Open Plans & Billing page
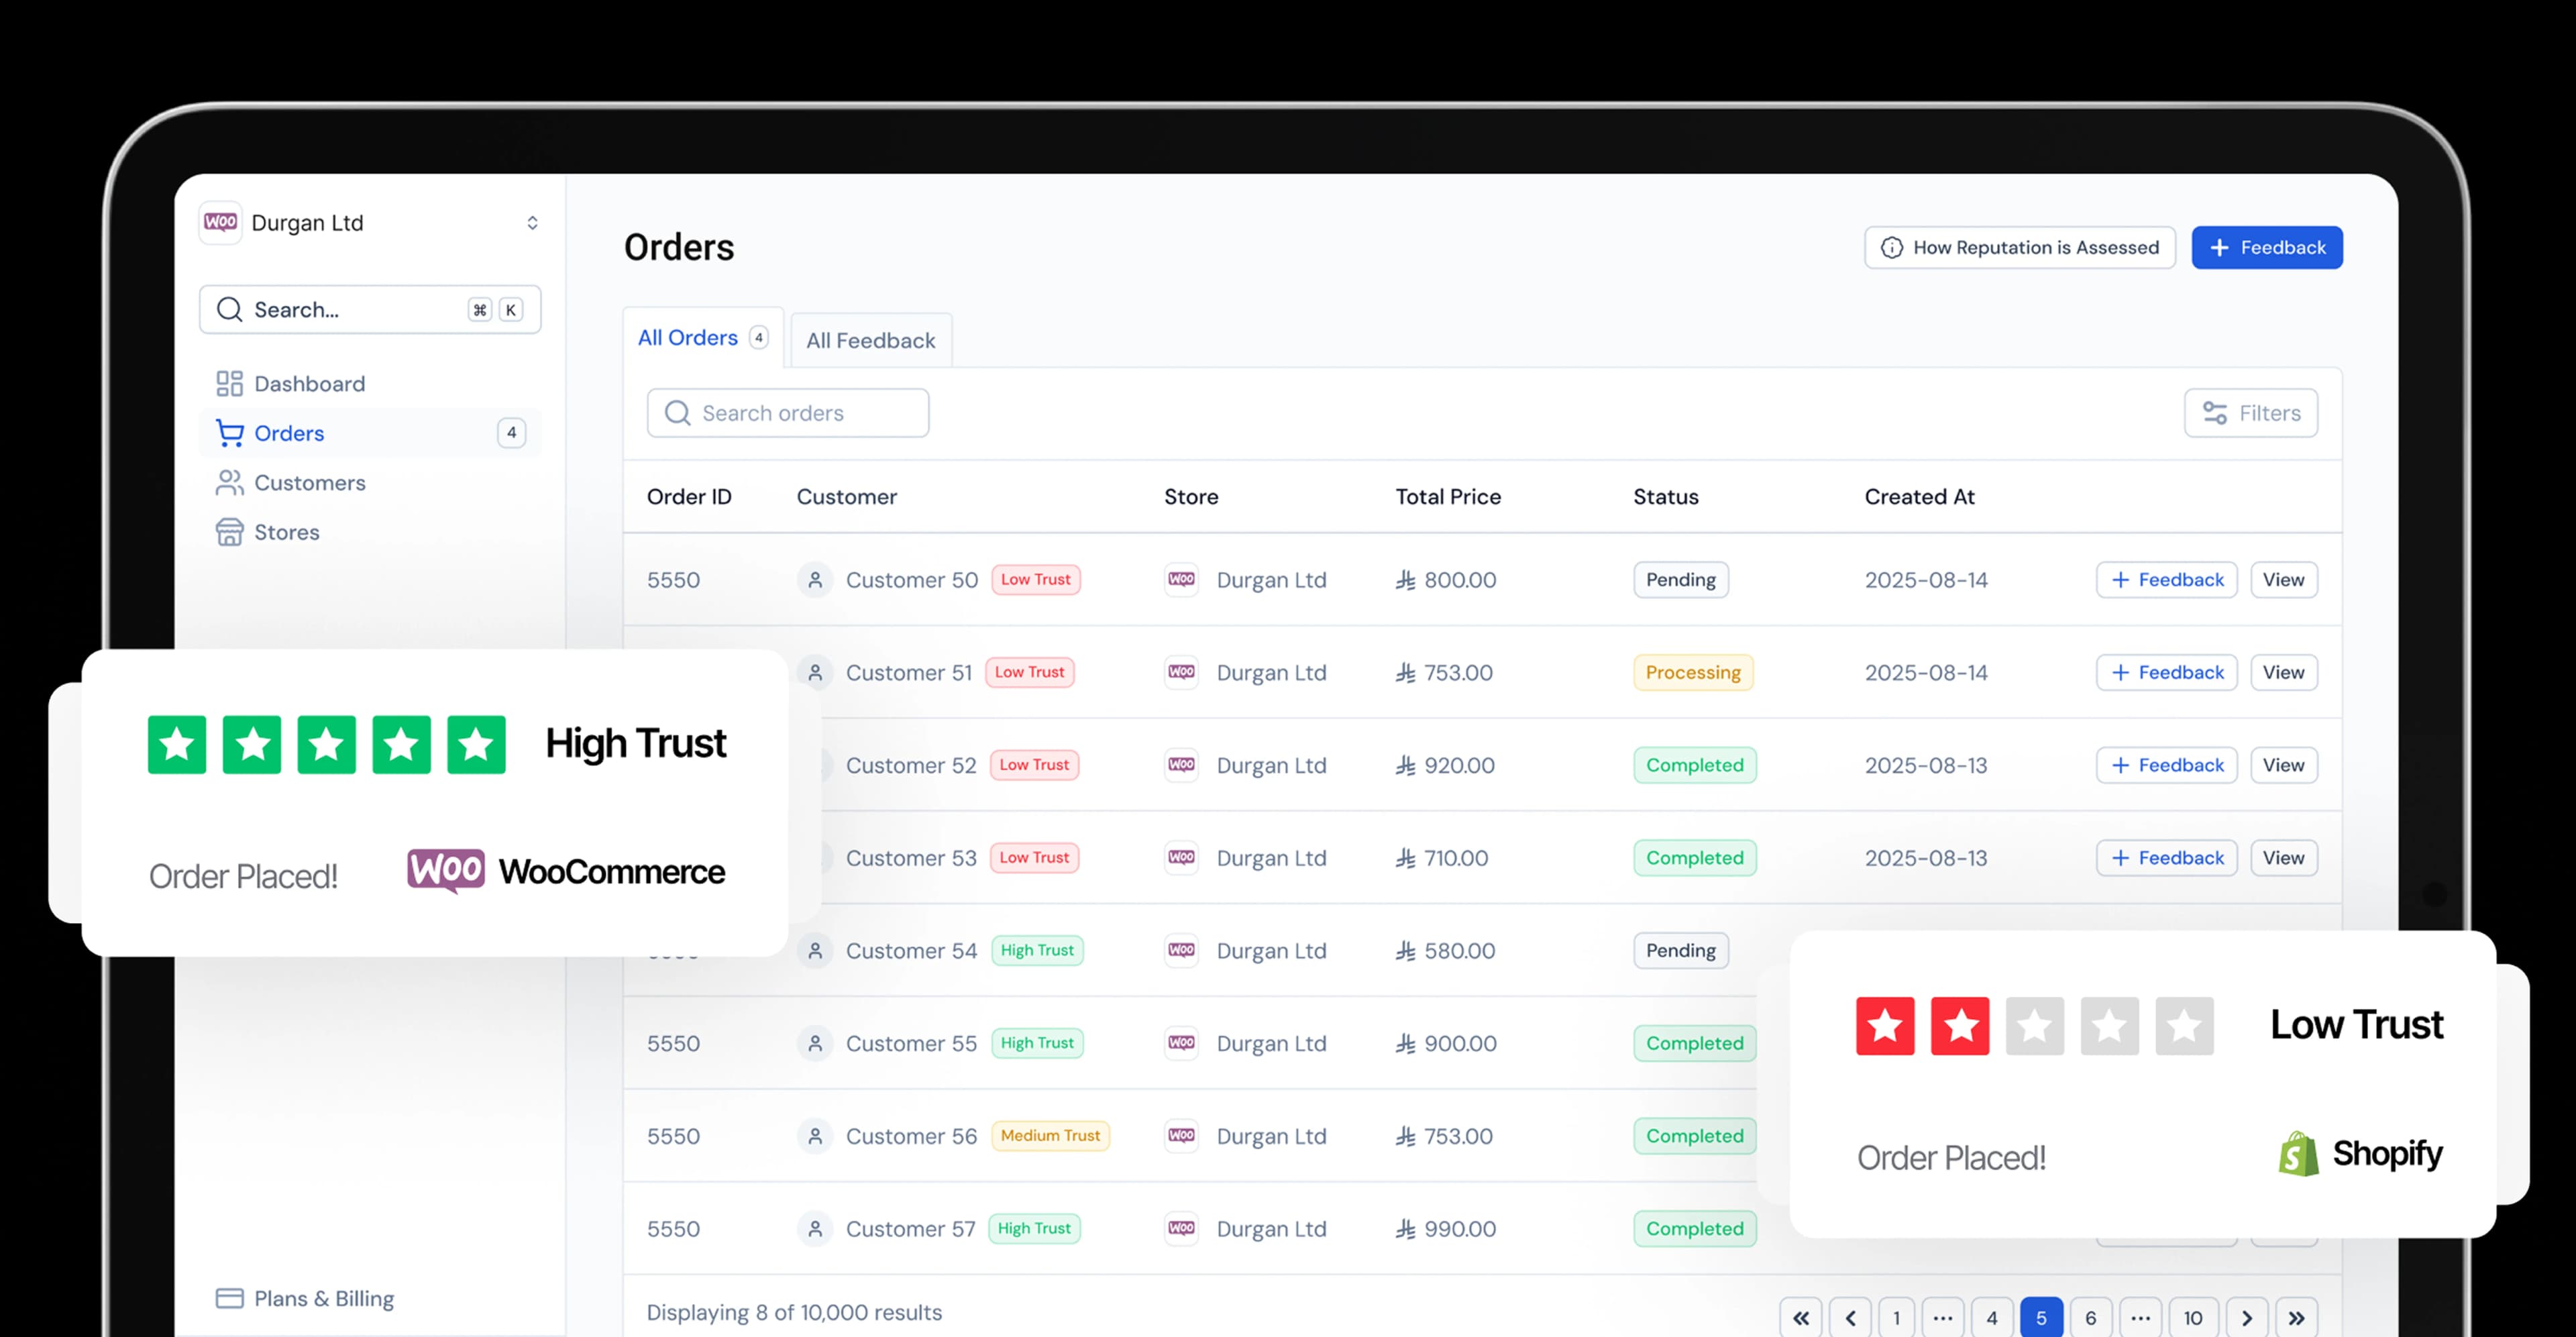This screenshot has height=1337, width=2576. (323, 1298)
